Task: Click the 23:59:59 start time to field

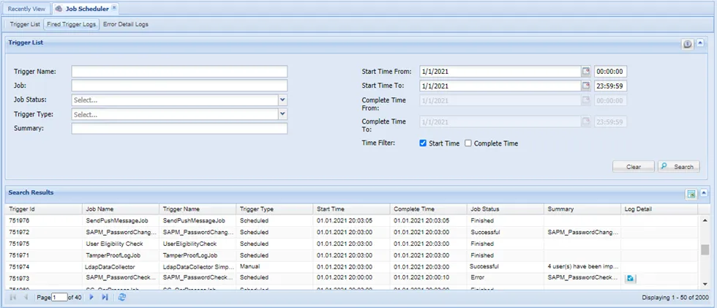Action: point(610,86)
